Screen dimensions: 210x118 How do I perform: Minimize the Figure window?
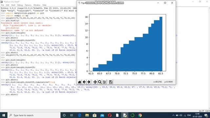tap(158, 3)
